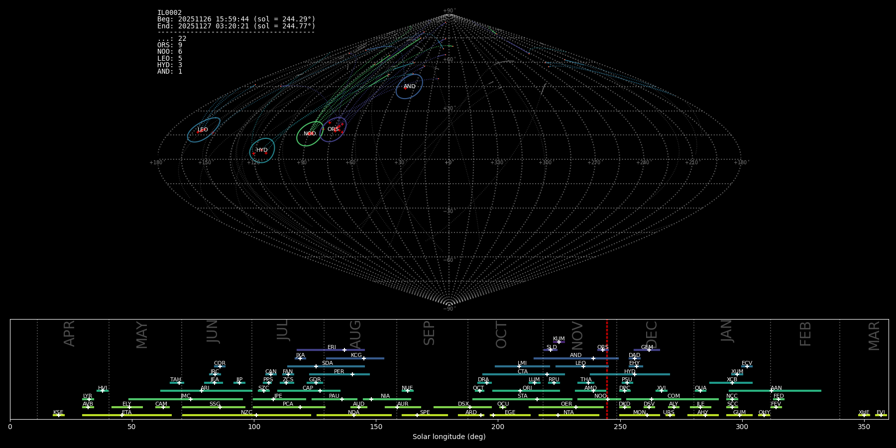This screenshot has height=448, width=896.
Task: Click the ORI shower bar in the timeline
Action: click(x=526, y=391)
